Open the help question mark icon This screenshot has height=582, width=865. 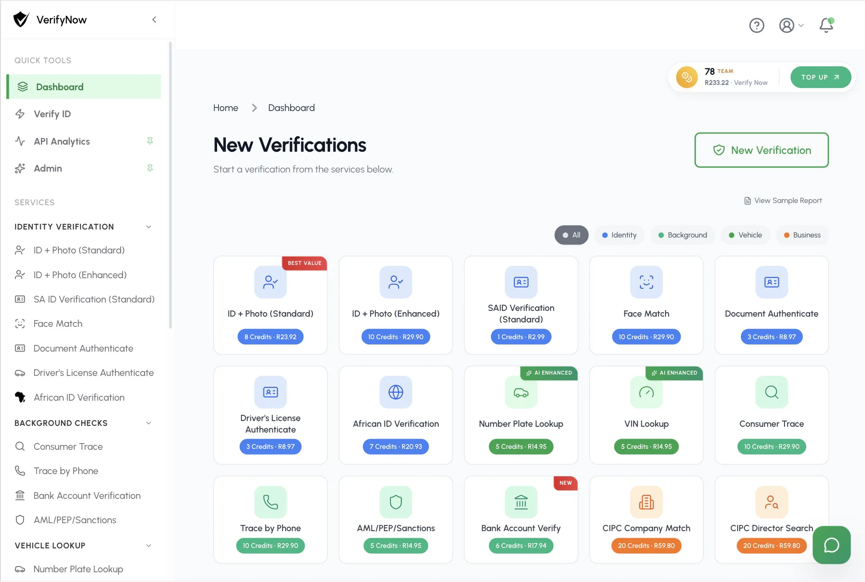pyautogui.click(x=757, y=25)
